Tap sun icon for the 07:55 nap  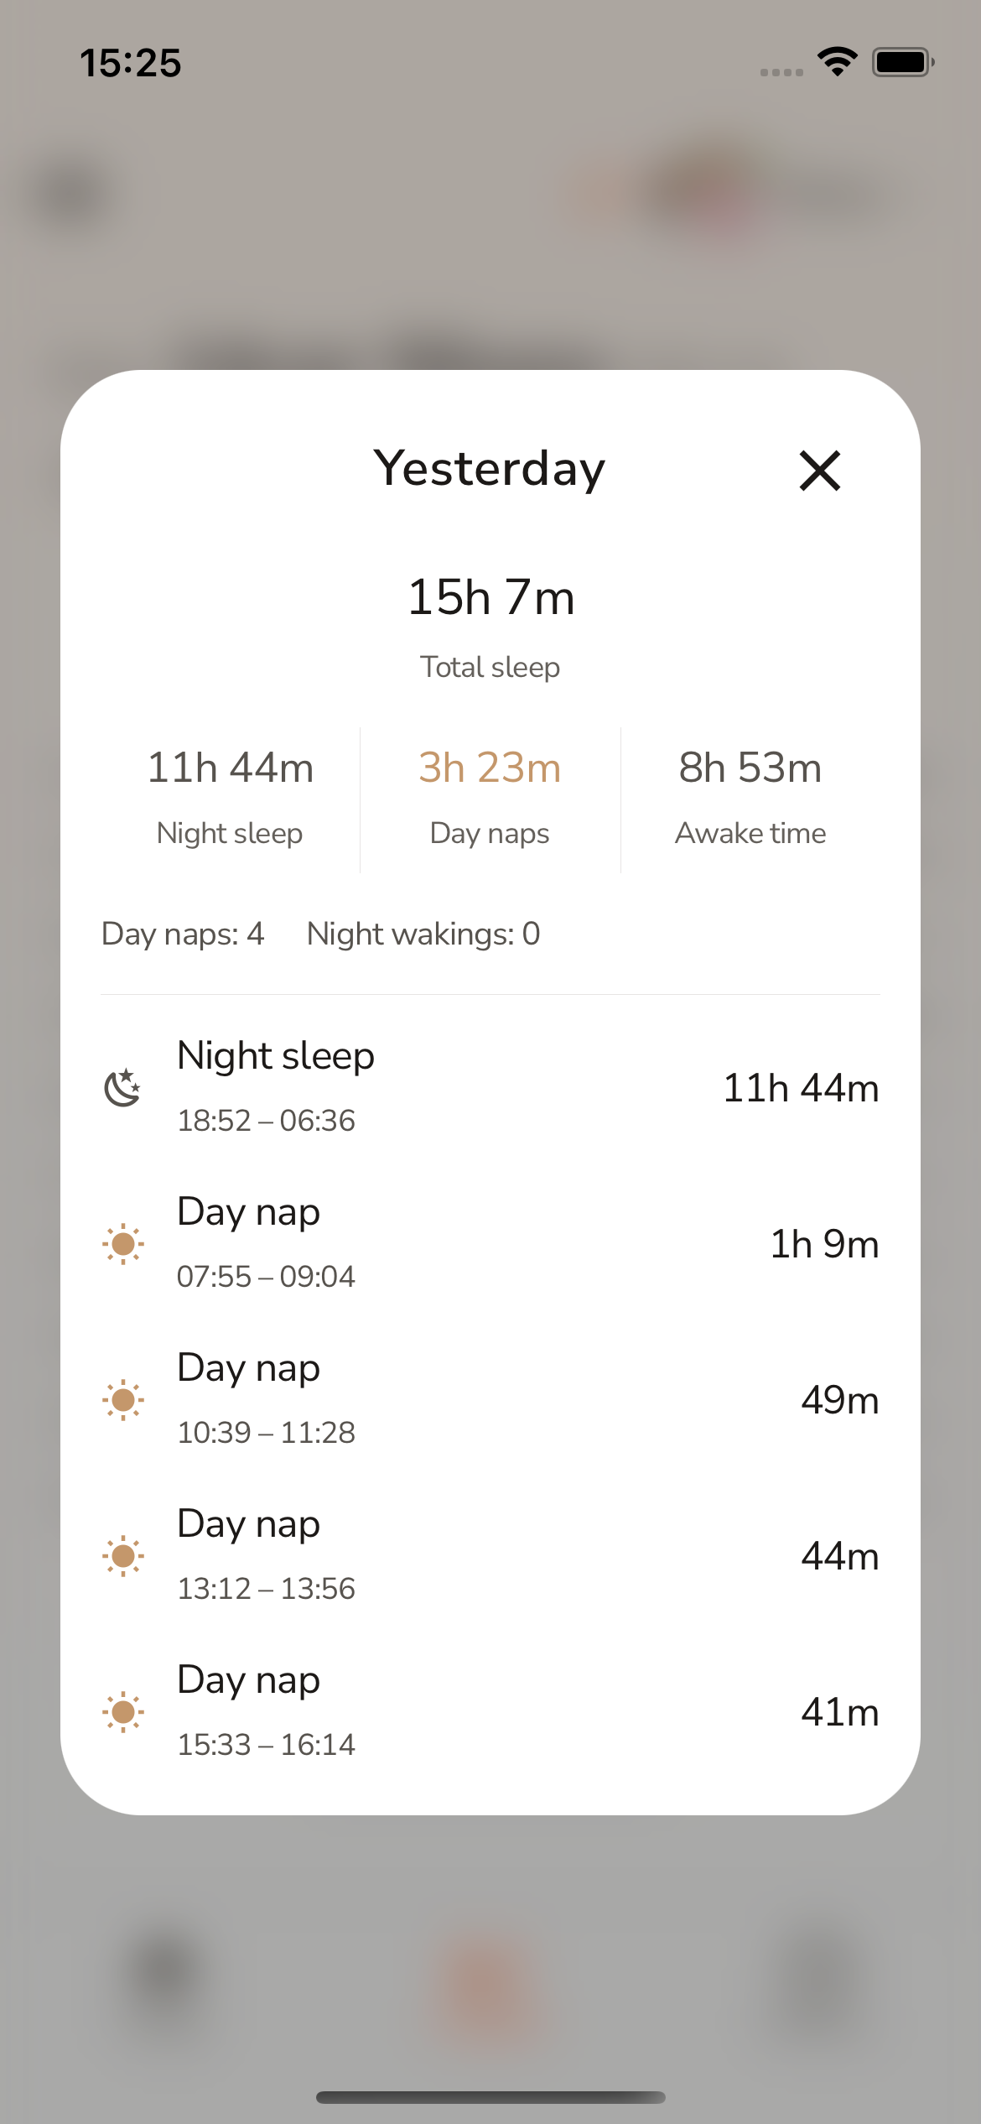tap(123, 1243)
